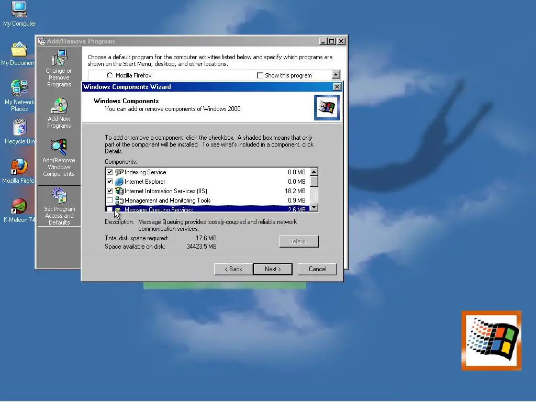Click the 18.2 MB size value

[x=295, y=191]
